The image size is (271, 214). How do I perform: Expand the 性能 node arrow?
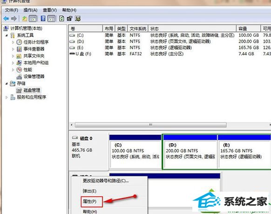pyautogui.click(x=13, y=70)
